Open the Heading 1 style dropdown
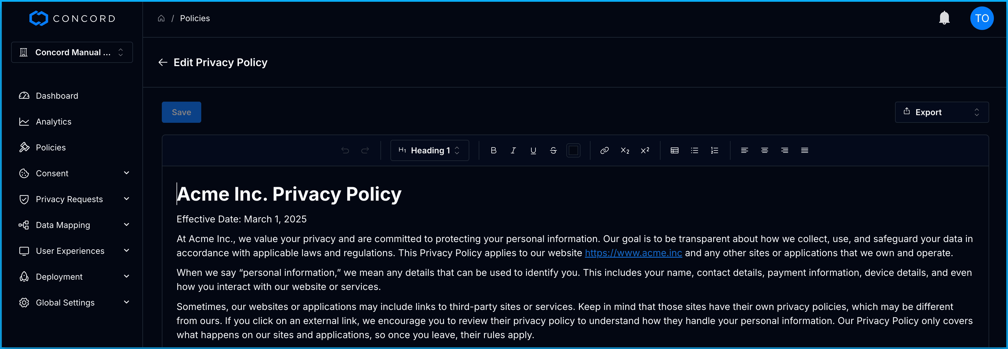Image resolution: width=1008 pixels, height=349 pixels. pos(429,150)
